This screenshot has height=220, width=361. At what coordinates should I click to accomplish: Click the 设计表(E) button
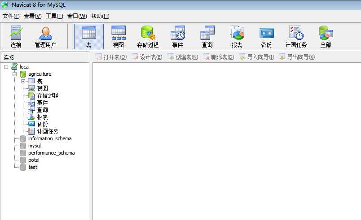click(147, 57)
